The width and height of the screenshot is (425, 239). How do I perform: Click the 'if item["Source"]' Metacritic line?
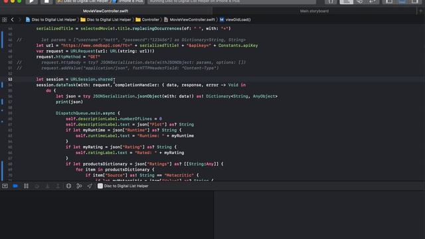point(142,175)
